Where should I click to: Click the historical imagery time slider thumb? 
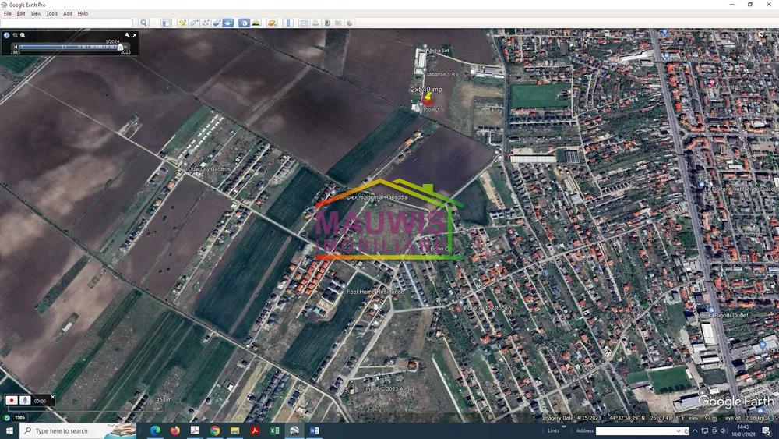[120, 47]
